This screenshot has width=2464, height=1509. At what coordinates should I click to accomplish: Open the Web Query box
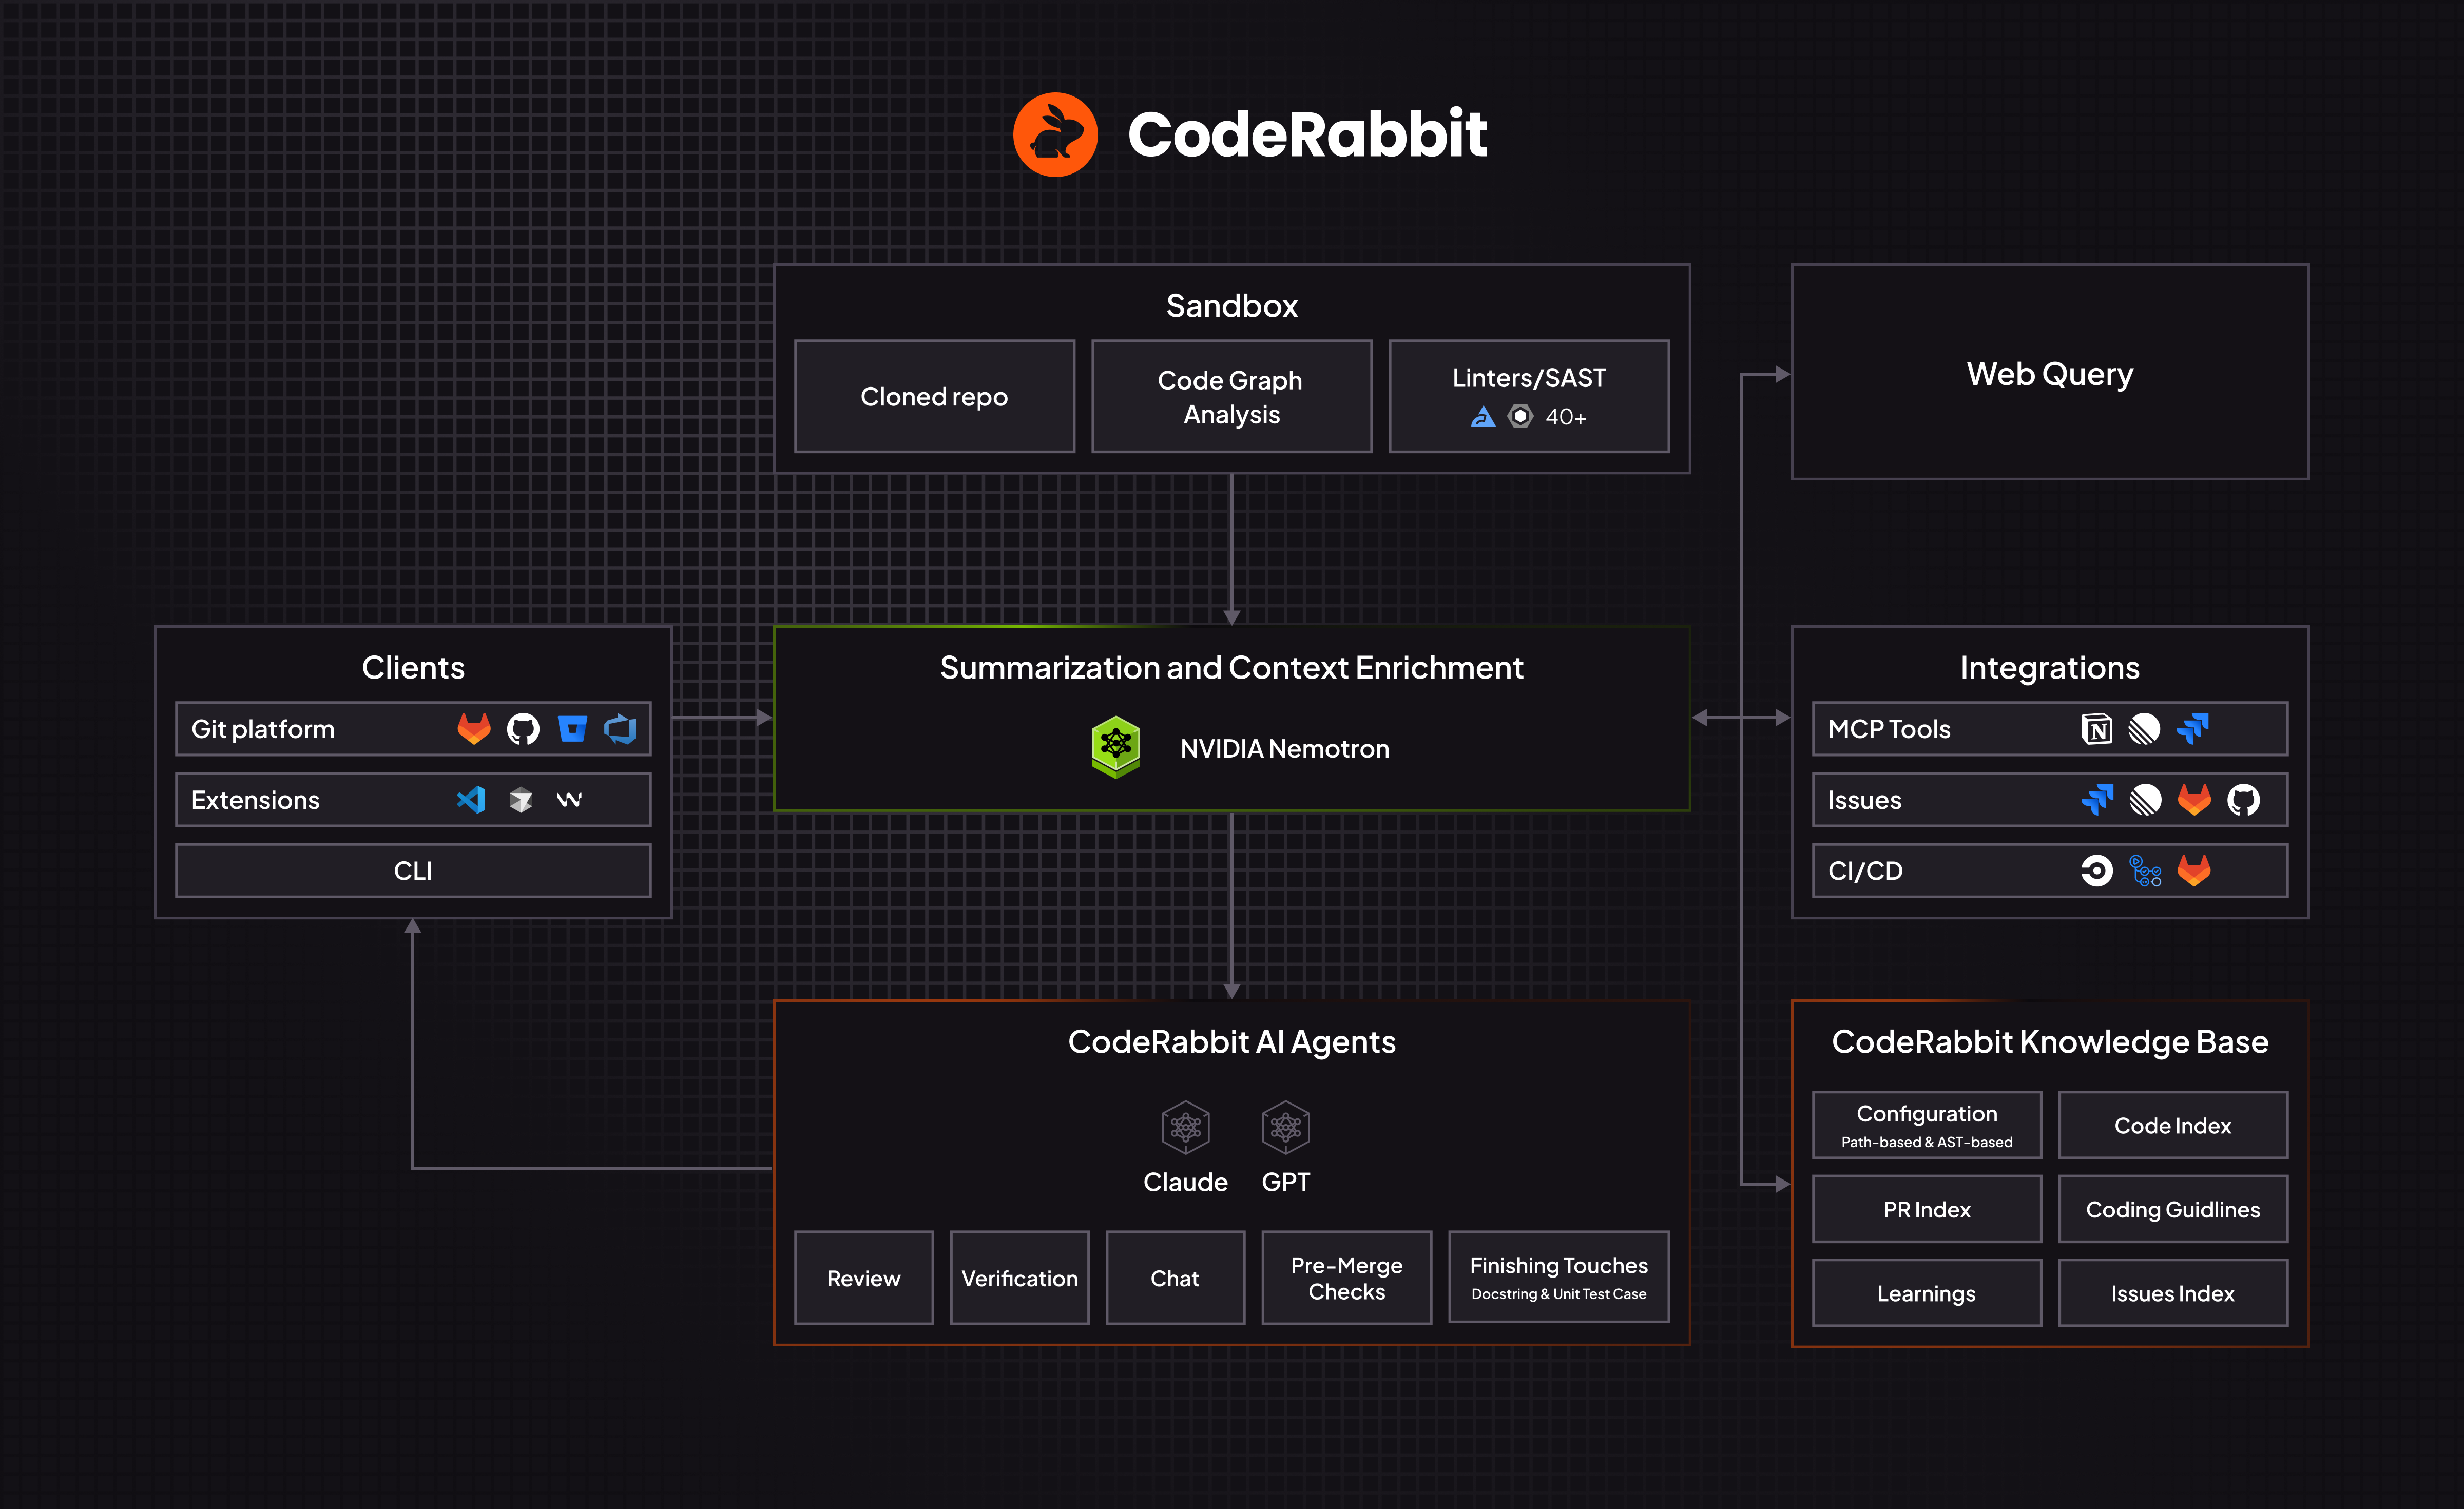coord(2049,373)
